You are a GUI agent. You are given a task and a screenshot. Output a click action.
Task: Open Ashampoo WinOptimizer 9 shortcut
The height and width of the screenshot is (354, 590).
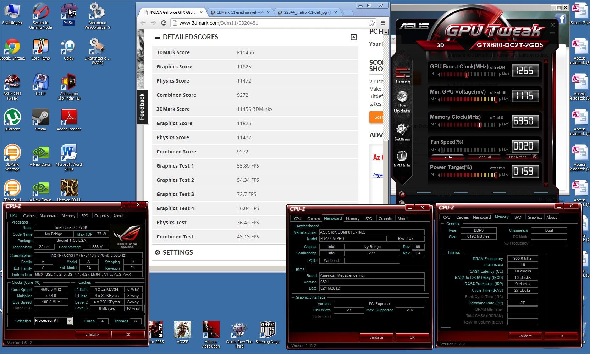pyautogui.click(x=97, y=16)
